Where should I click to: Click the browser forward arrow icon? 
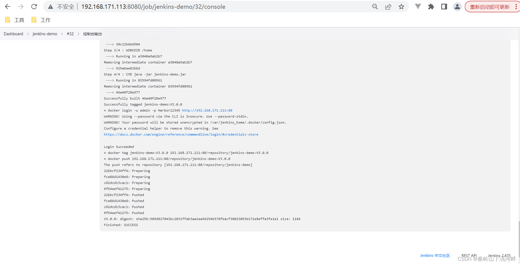pos(21,7)
